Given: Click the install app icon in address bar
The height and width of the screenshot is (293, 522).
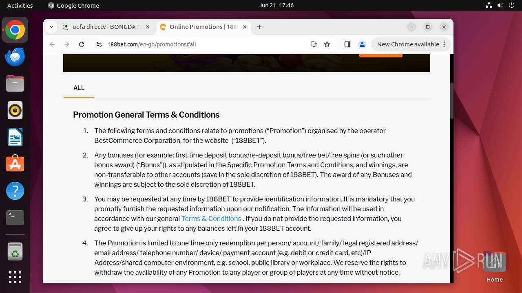Looking at the screenshot, I should 314,44.
